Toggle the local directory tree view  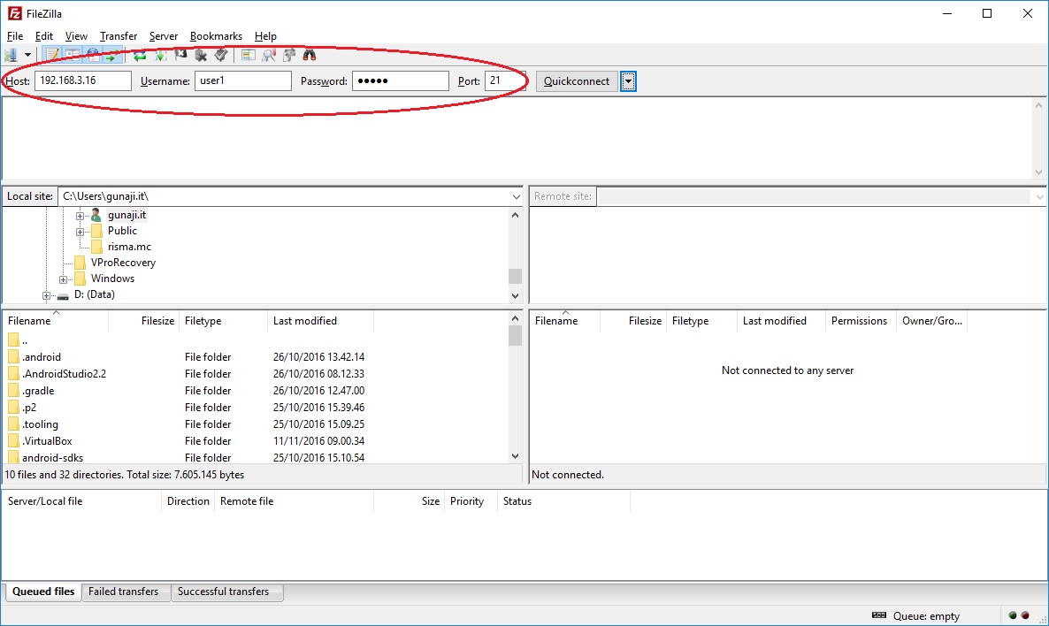(72, 54)
